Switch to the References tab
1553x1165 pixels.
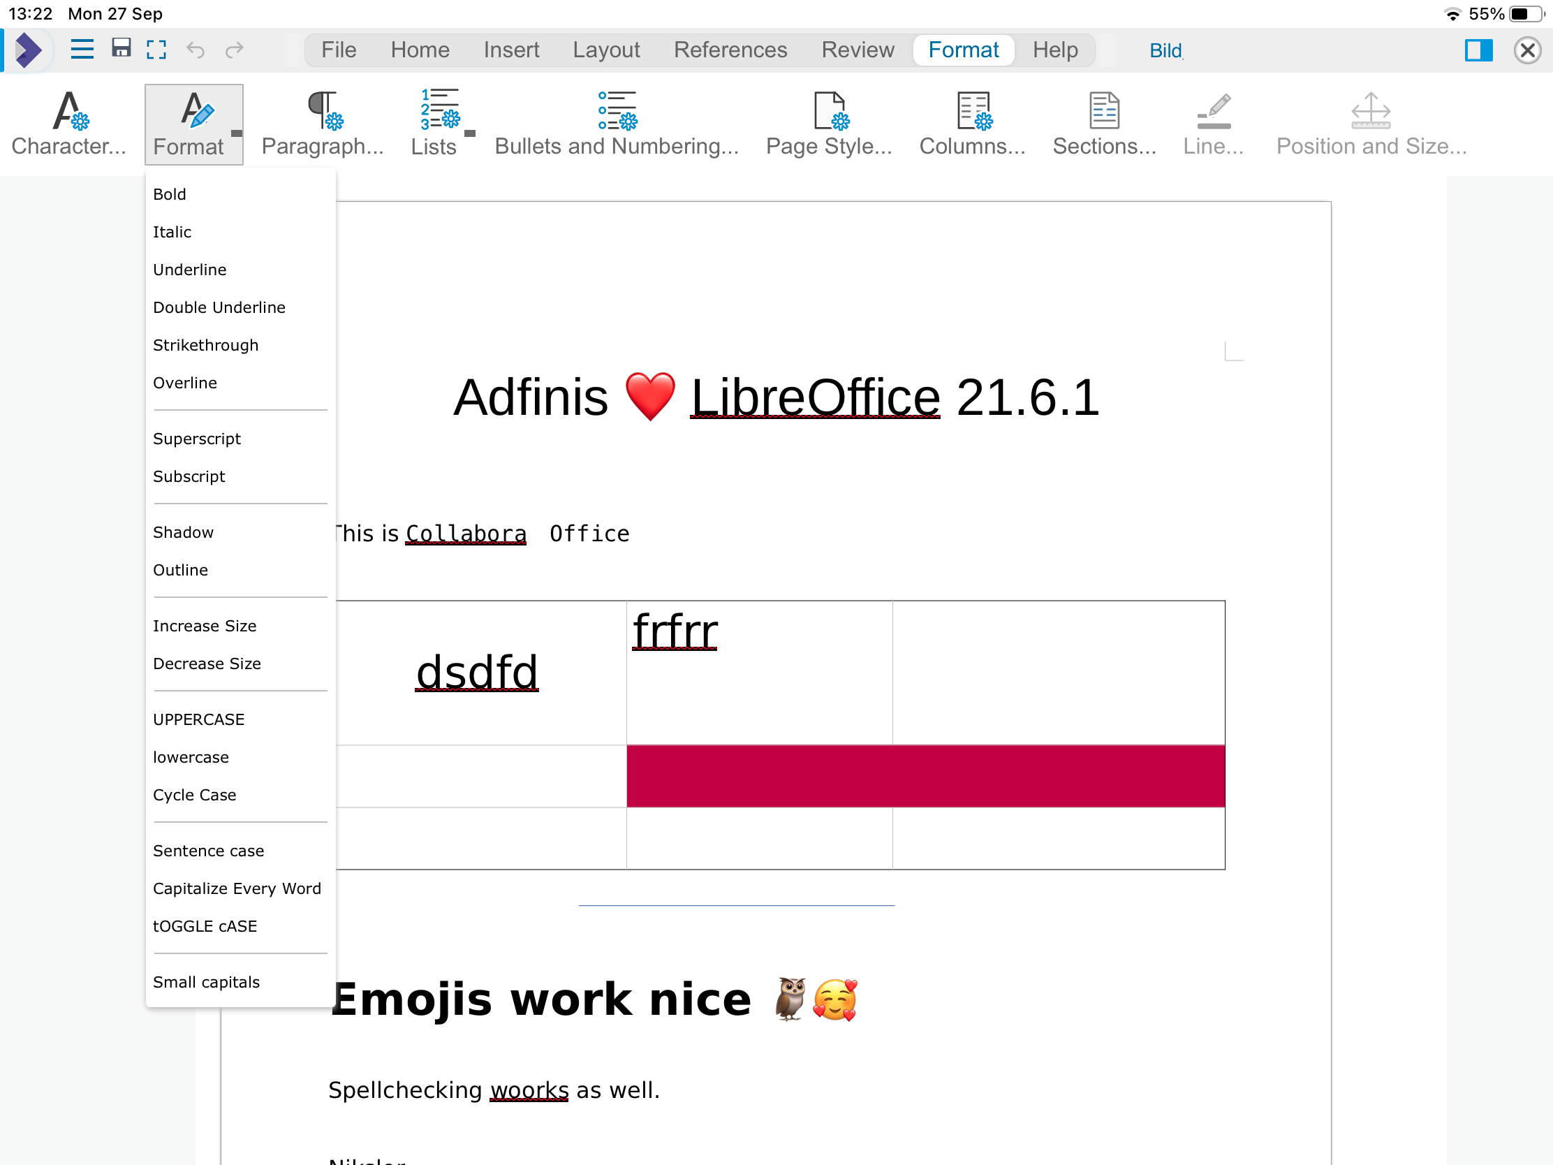tap(730, 50)
